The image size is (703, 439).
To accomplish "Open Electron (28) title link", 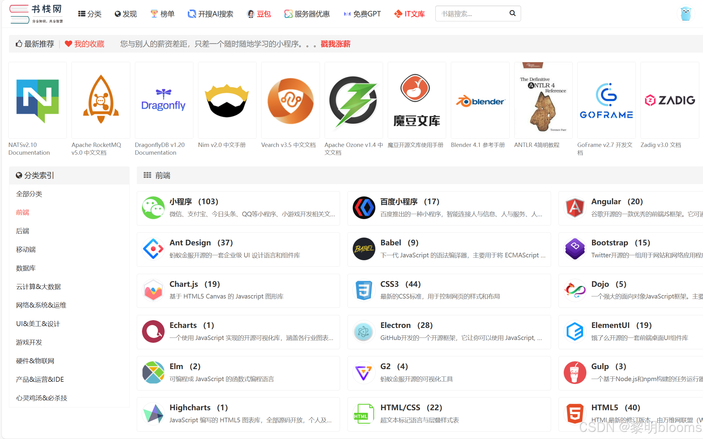I will (406, 325).
